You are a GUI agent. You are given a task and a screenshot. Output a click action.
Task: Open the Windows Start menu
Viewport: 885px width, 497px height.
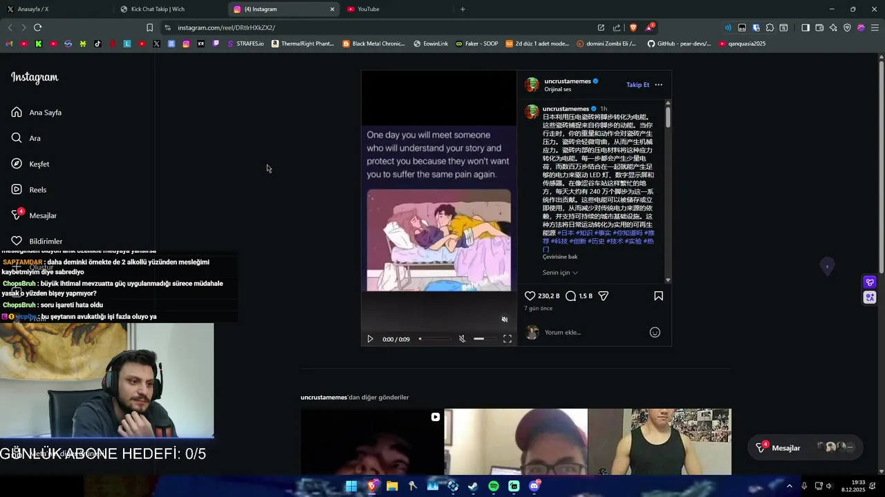351,486
